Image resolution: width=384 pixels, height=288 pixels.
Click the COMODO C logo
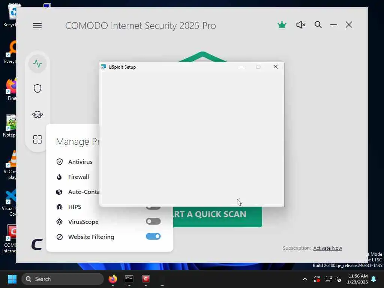(x=37, y=244)
